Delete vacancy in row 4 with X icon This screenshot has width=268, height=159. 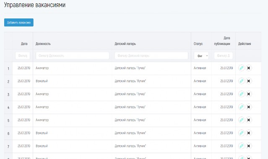click(249, 107)
